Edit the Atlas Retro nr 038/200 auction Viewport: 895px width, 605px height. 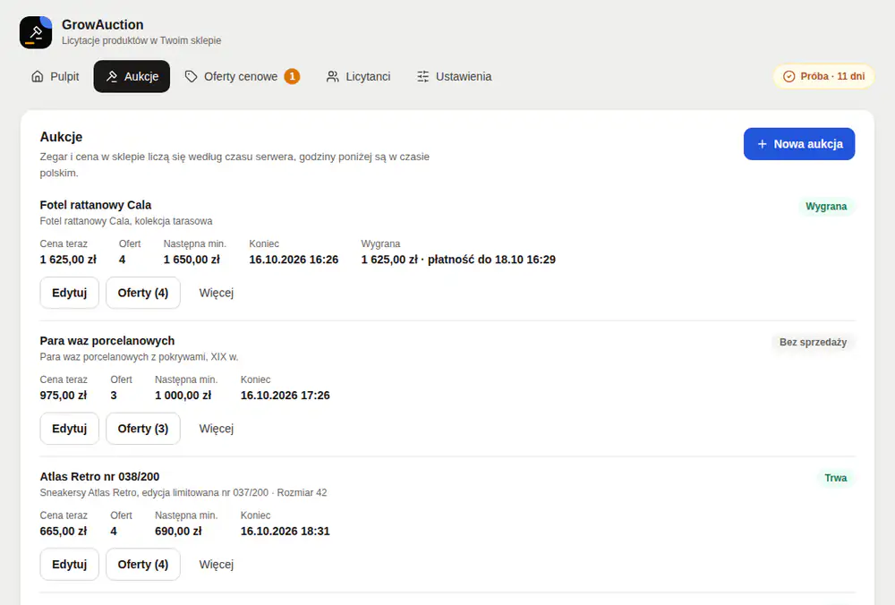(70, 565)
